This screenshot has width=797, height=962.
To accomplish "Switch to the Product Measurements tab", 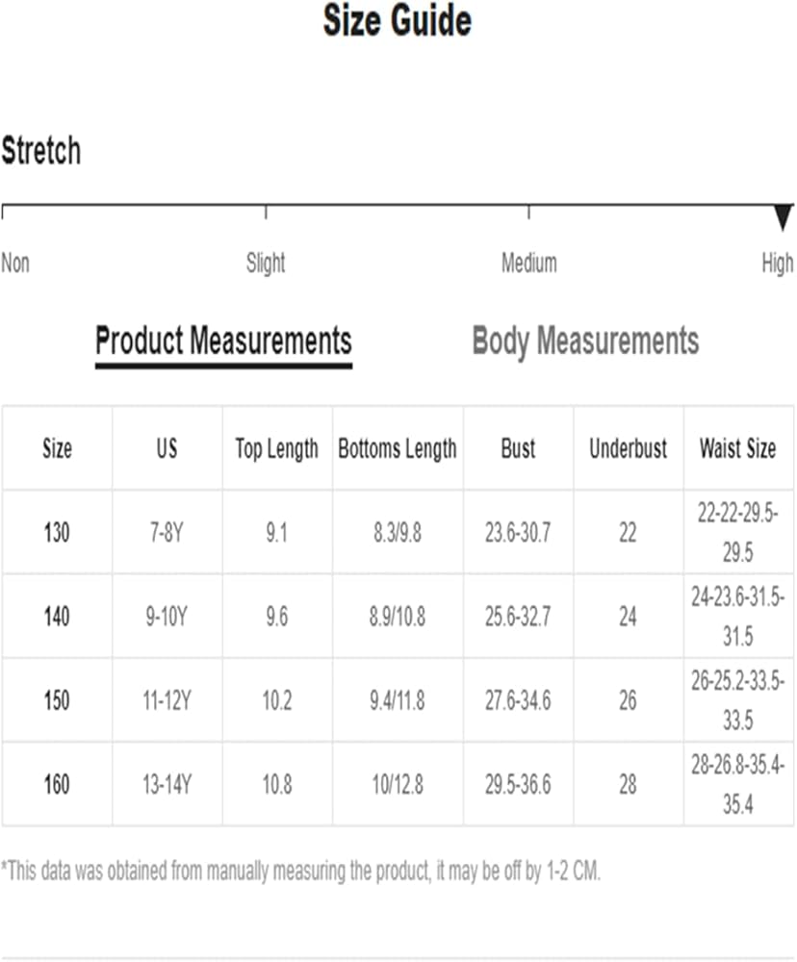I will pyautogui.click(x=223, y=341).
